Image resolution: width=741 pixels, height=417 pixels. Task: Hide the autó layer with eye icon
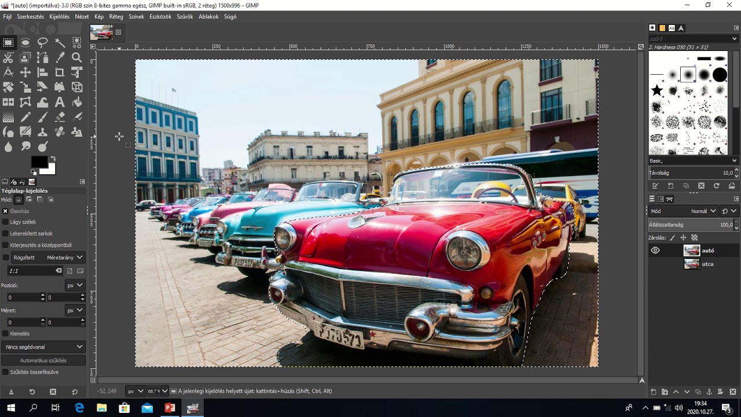tap(655, 250)
